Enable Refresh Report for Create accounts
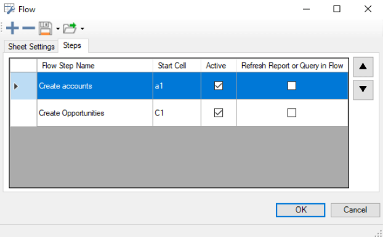The height and width of the screenshot is (237, 383). (x=292, y=86)
